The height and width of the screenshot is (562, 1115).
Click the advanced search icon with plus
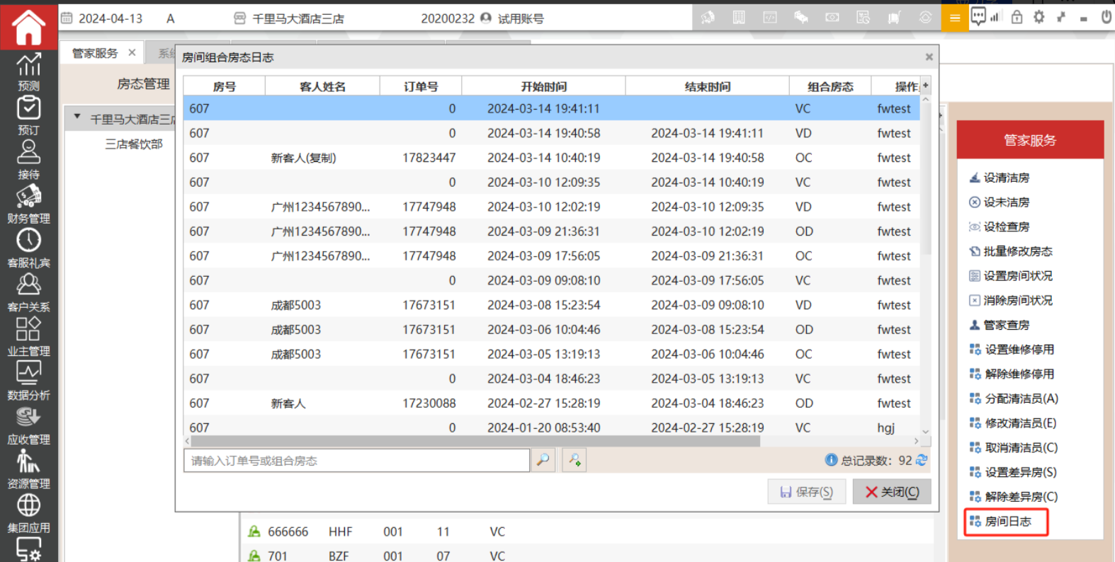point(575,460)
